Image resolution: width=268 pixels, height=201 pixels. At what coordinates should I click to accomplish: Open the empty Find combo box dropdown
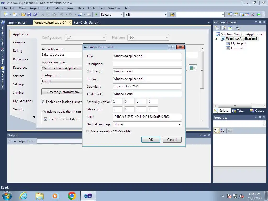[x=223, y=15]
